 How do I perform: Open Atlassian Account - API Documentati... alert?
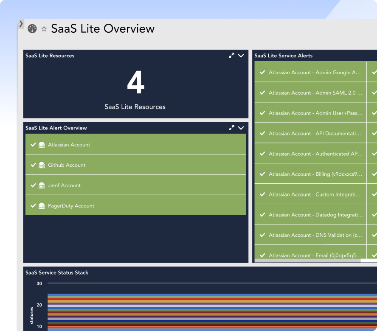310,133
